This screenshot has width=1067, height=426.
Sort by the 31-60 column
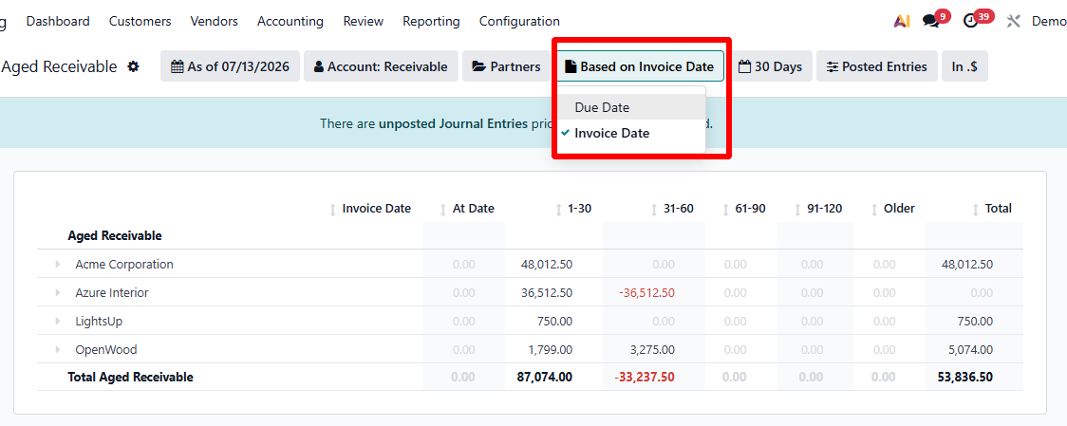click(654, 209)
